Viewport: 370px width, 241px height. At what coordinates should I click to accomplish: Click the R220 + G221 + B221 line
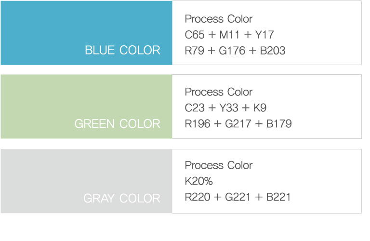[x=238, y=197]
